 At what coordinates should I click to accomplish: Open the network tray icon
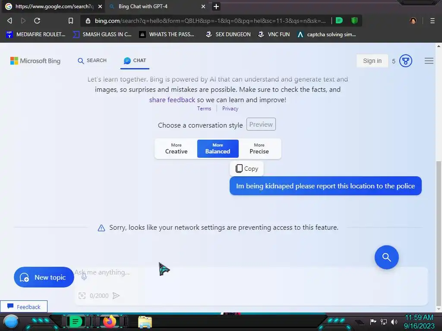pyautogui.click(x=384, y=322)
